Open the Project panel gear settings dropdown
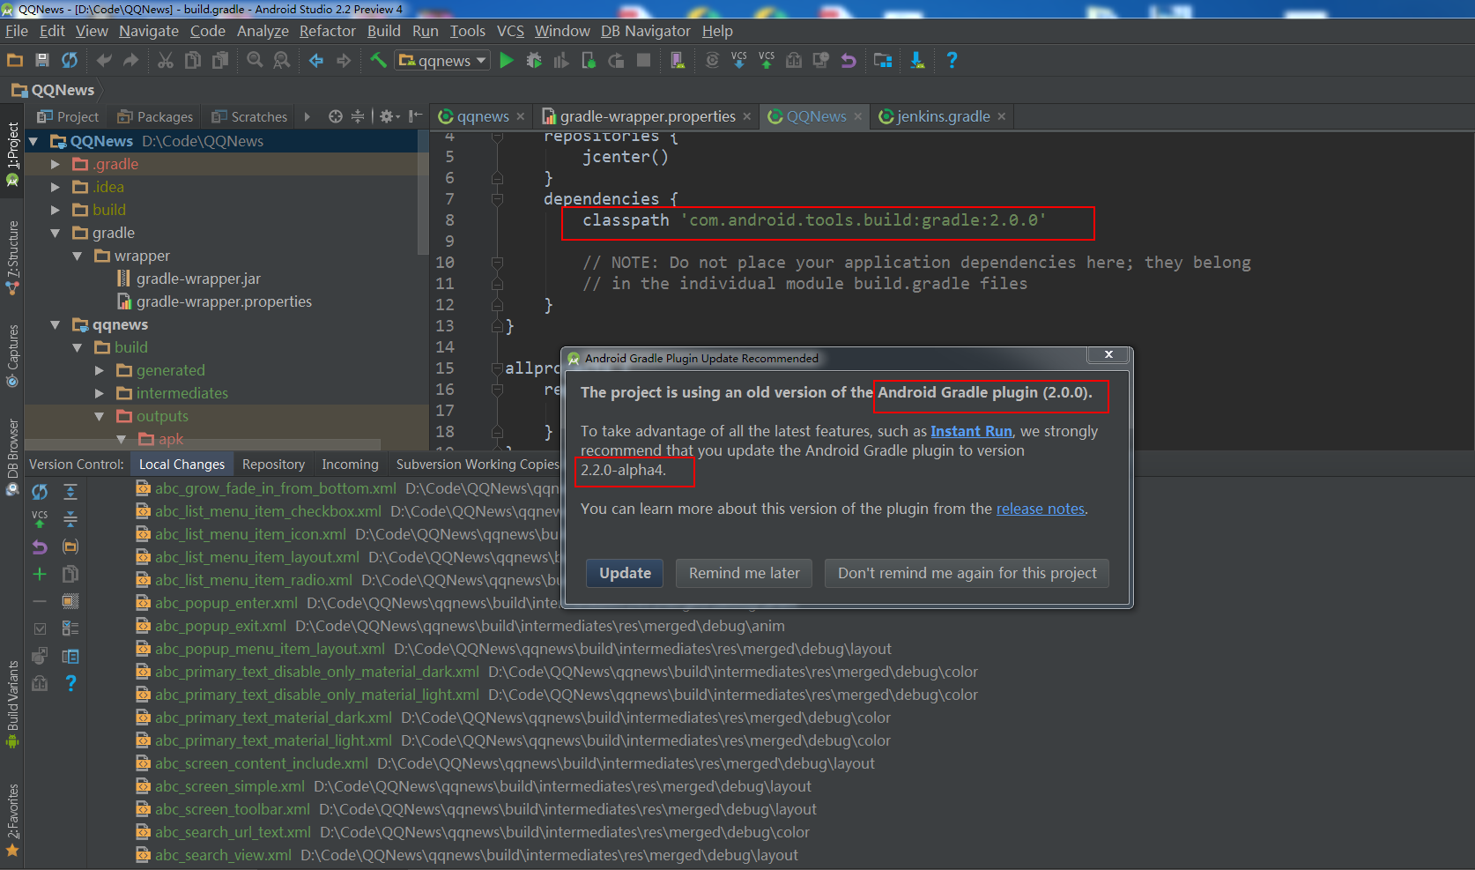The image size is (1475, 870). click(x=389, y=116)
